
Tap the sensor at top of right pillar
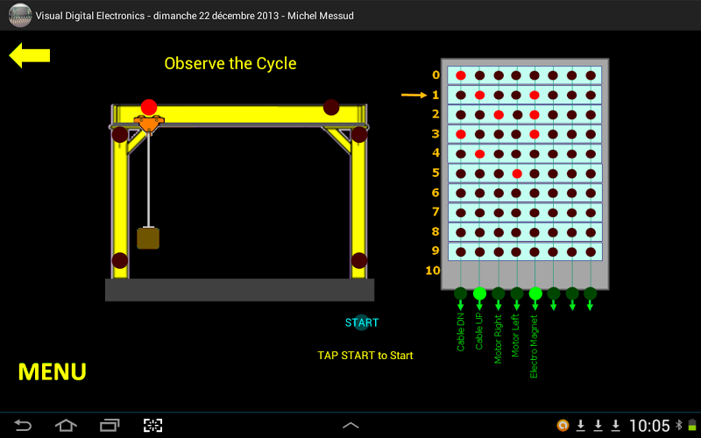[359, 135]
